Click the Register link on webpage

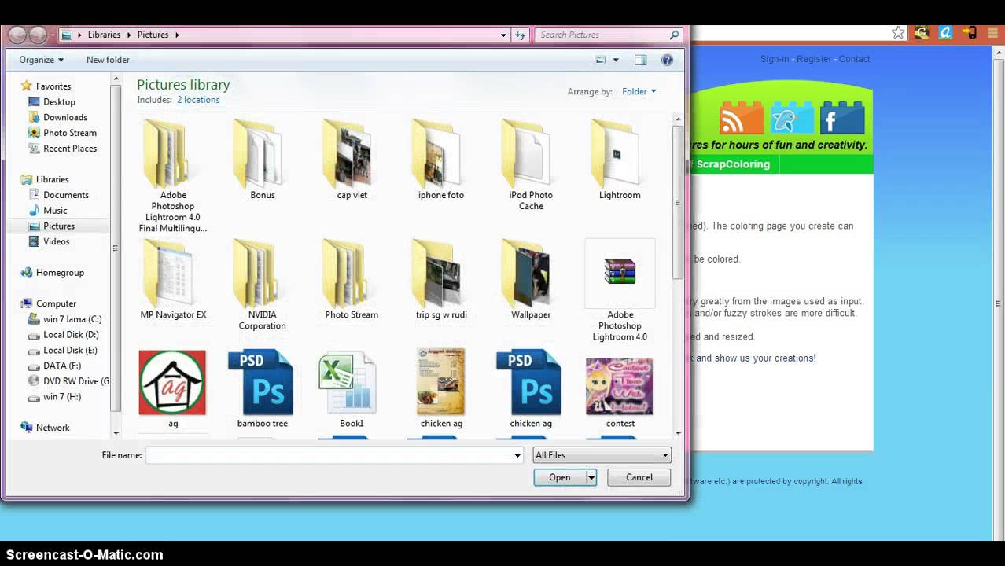click(814, 59)
